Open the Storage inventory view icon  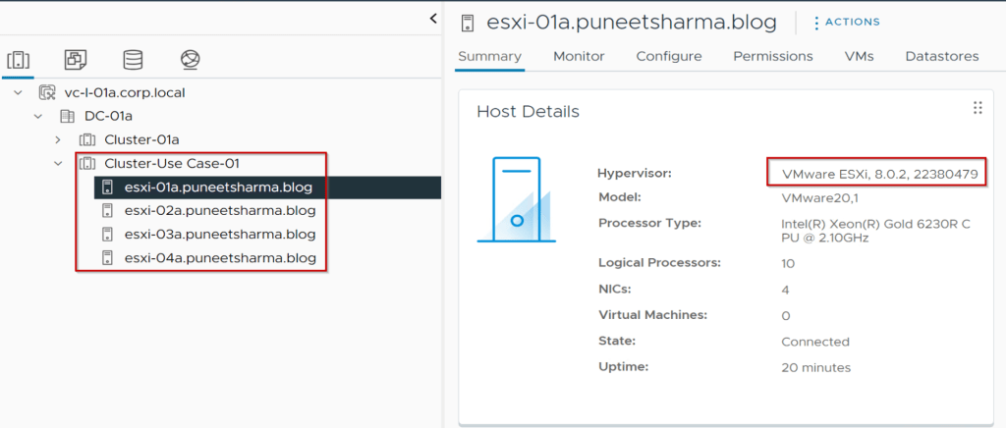pyautogui.click(x=133, y=60)
